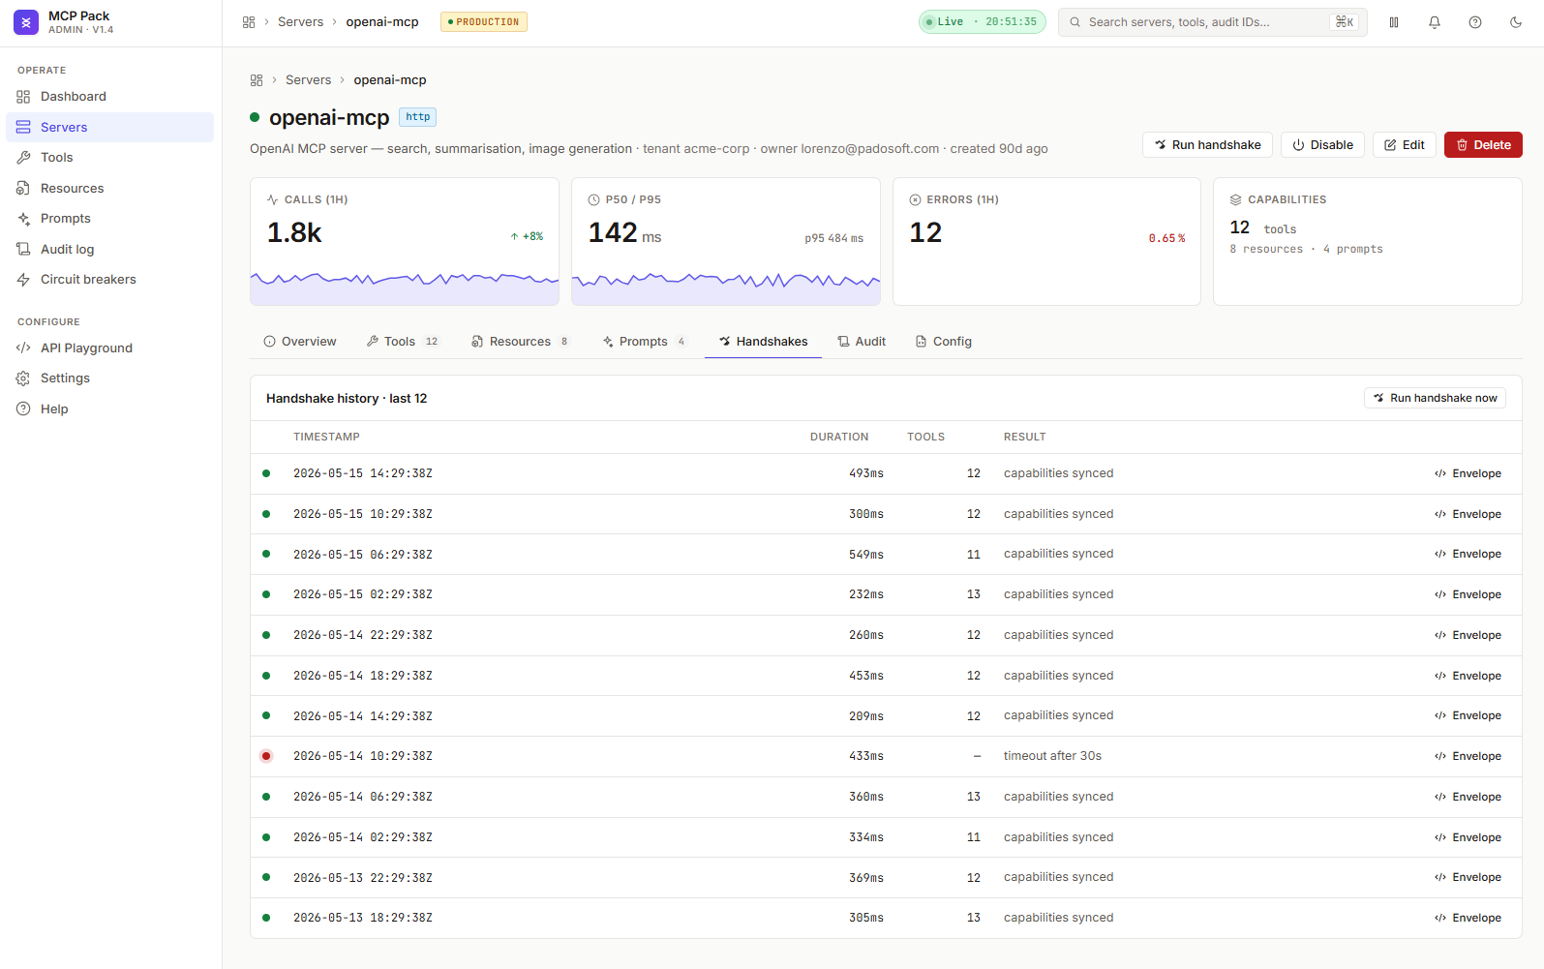The height and width of the screenshot is (969, 1544).
Task: Open Envelope for 2026-05-15 10:29:38Z handshake
Action: (1468, 515)
